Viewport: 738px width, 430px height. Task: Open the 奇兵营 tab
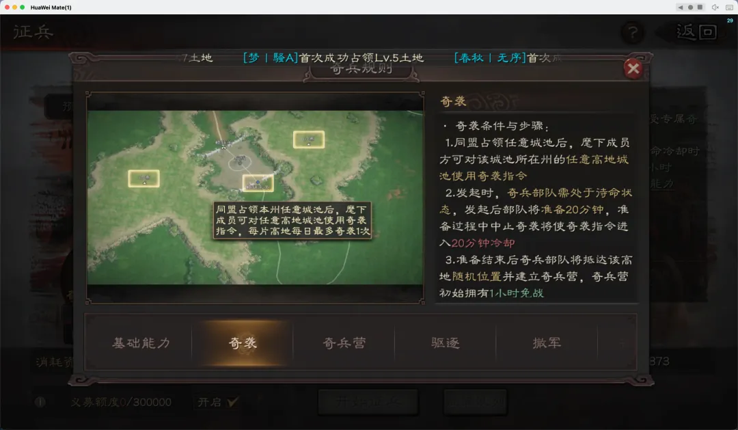(x=344, y=342)
